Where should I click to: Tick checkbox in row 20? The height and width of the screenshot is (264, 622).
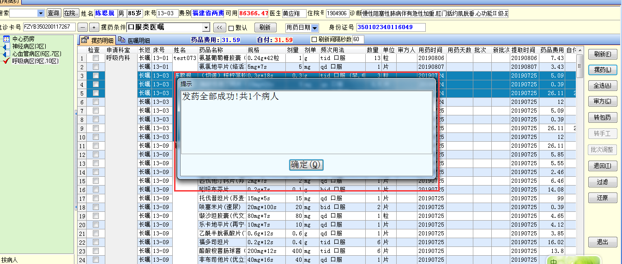click(96, 225)
